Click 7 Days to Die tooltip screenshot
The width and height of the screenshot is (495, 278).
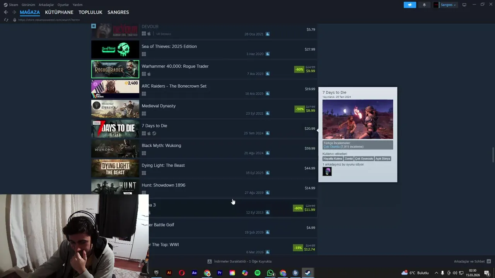pyautogui.click(x=358, y=119)
